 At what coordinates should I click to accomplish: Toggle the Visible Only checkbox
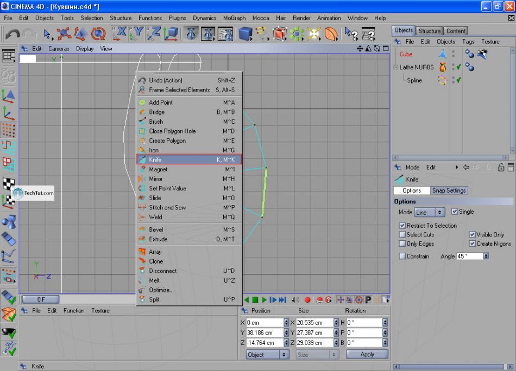click(x=472, y=235)
